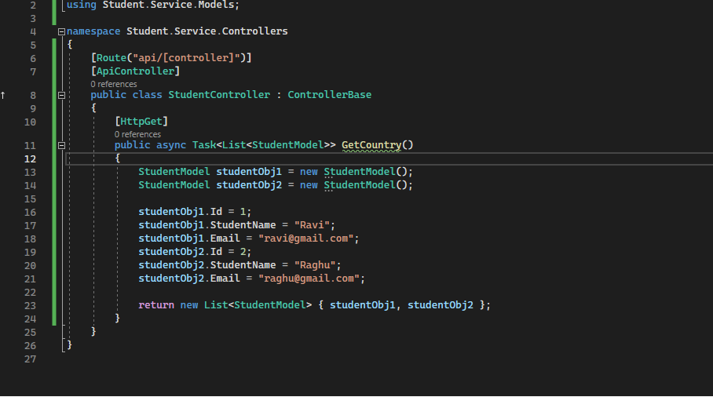The width and height of the screenshot is (713, 397).
Task: Click the "raghu@gmail.com" string literal
Action: (308, 279)
